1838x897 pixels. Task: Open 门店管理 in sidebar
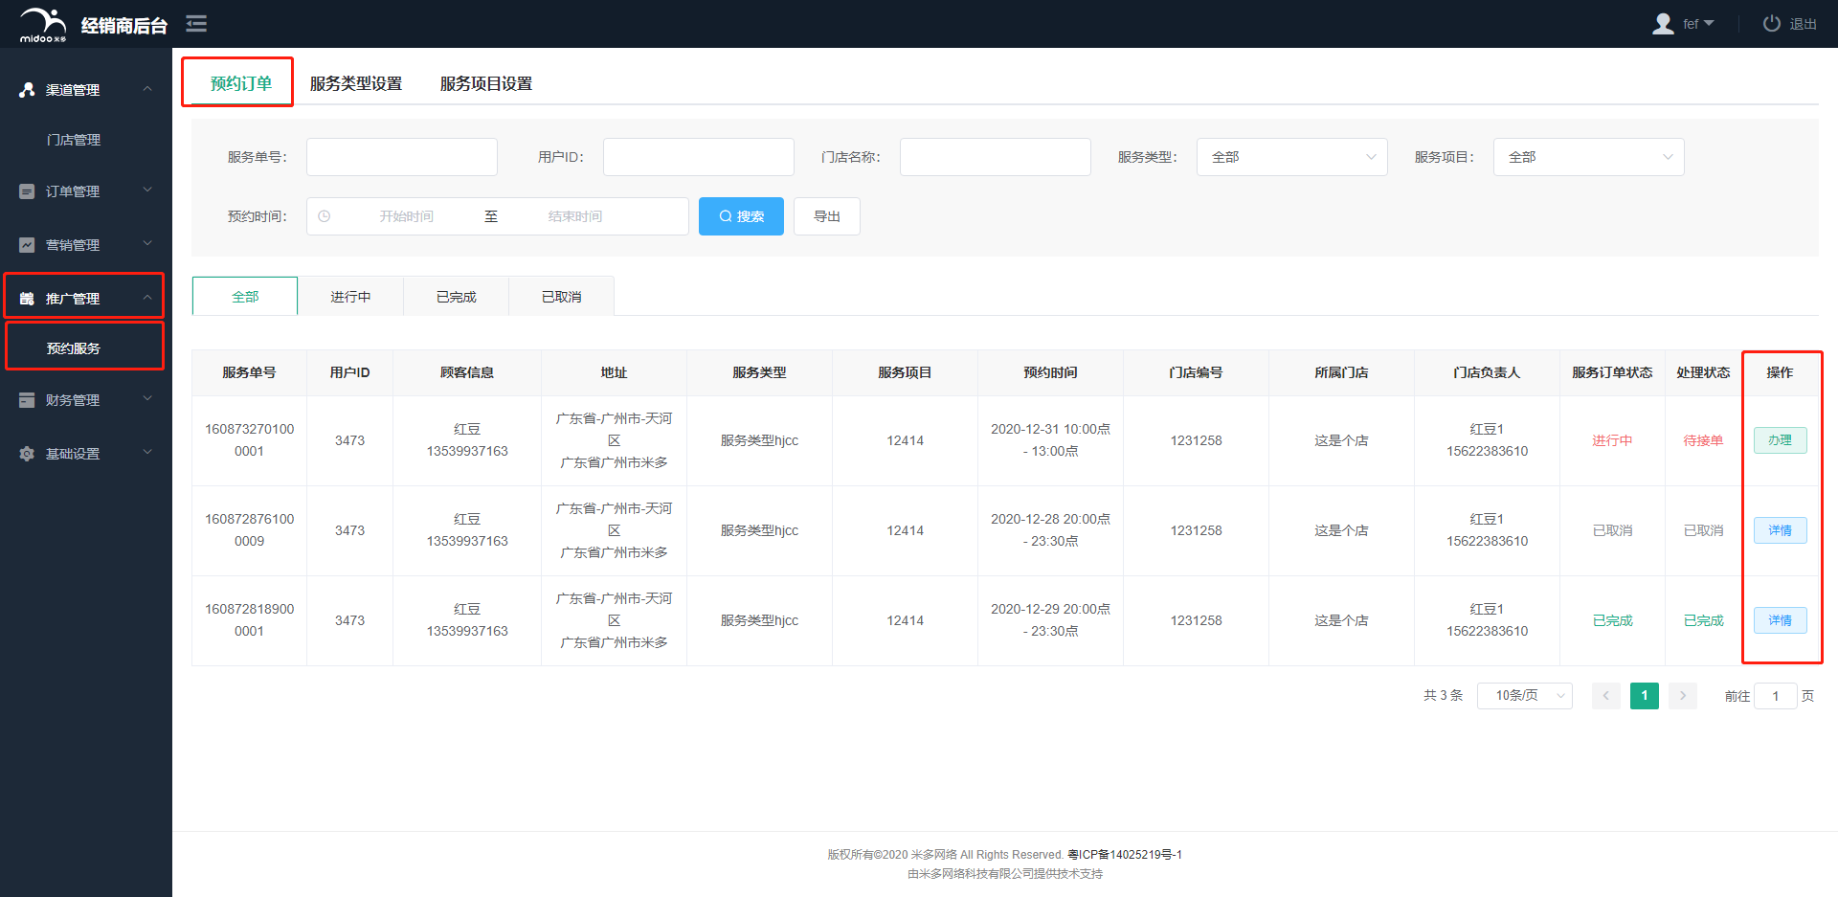74,140
